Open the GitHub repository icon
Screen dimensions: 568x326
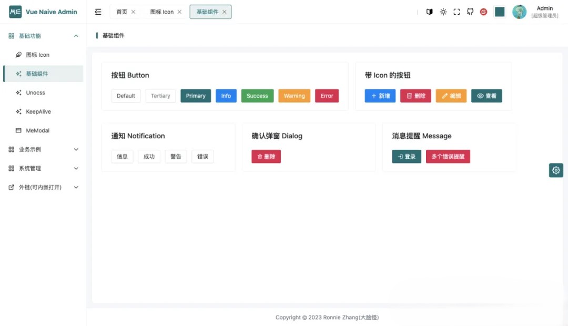[x=470, y=12]
